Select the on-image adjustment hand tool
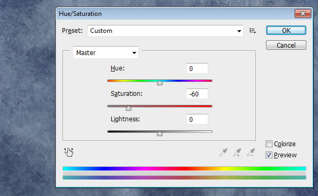318x196 pixels. 69,152
